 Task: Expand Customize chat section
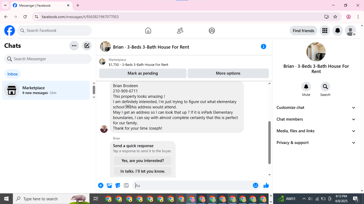click(x=316, y=108)
